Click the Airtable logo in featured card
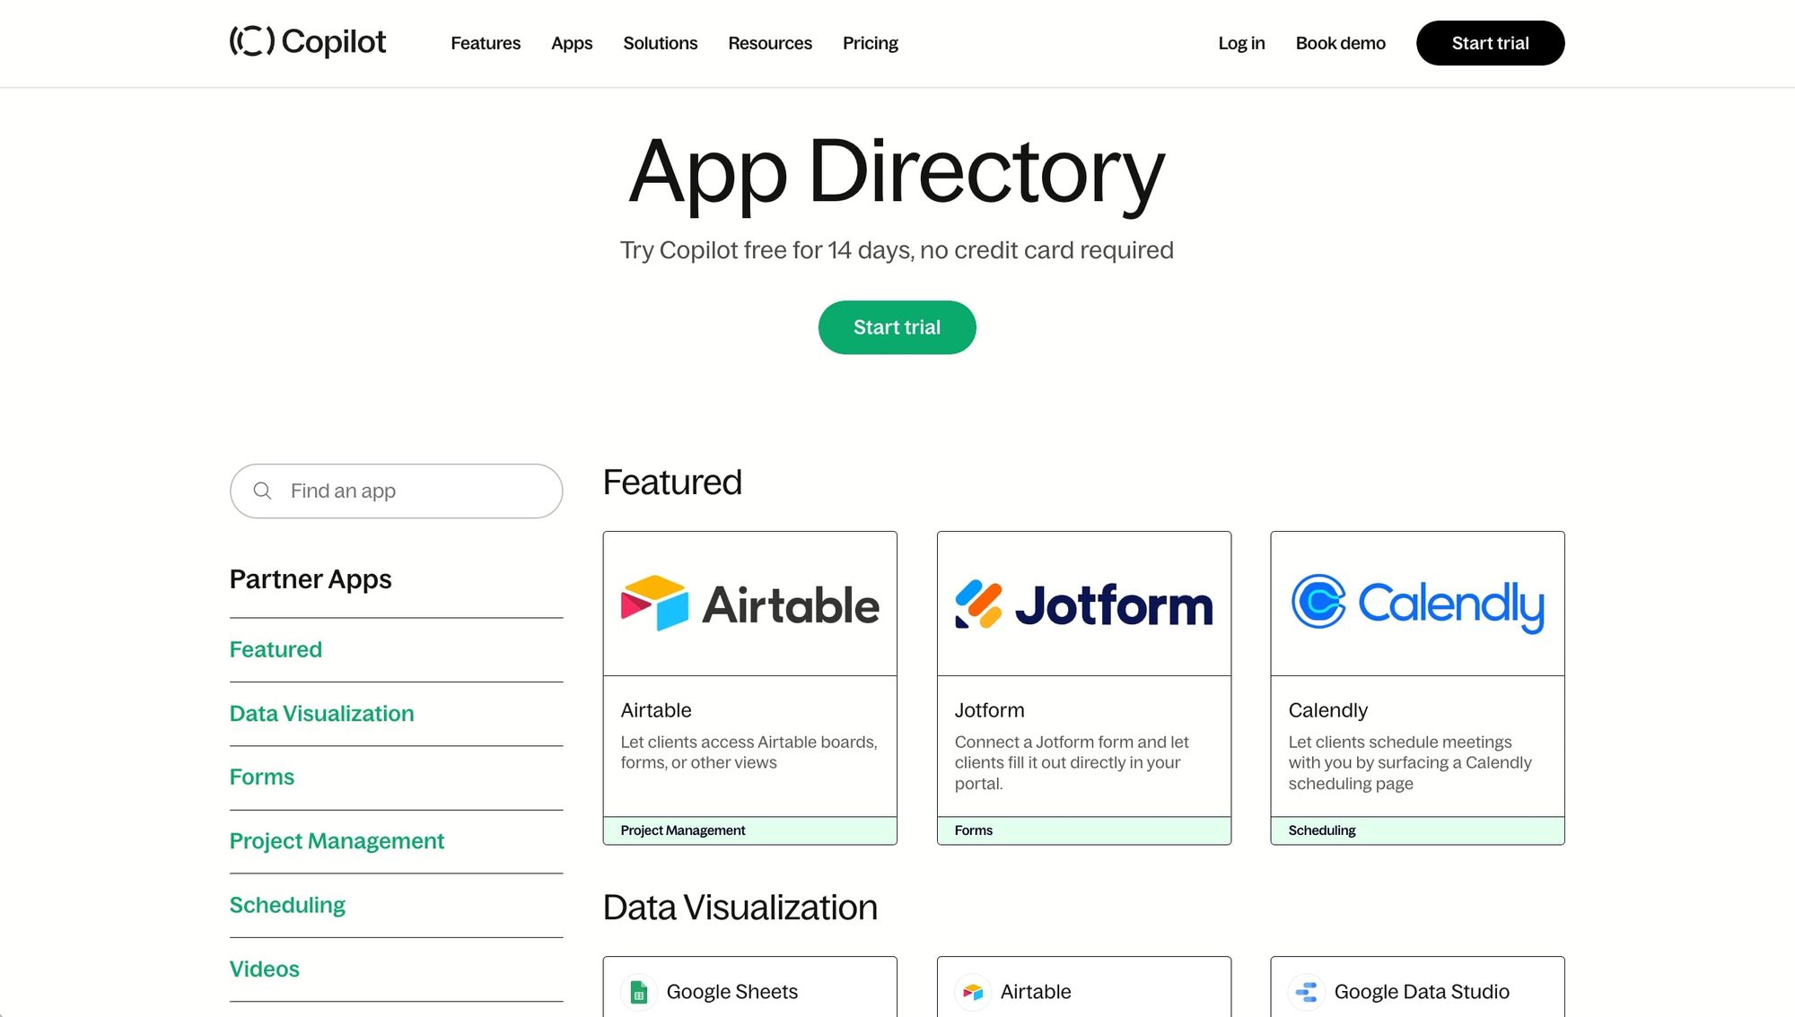The width and height of the screenshot is (1795, 1017). 749,604
